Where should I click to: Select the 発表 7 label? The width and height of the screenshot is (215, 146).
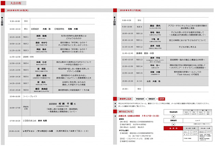26,83
